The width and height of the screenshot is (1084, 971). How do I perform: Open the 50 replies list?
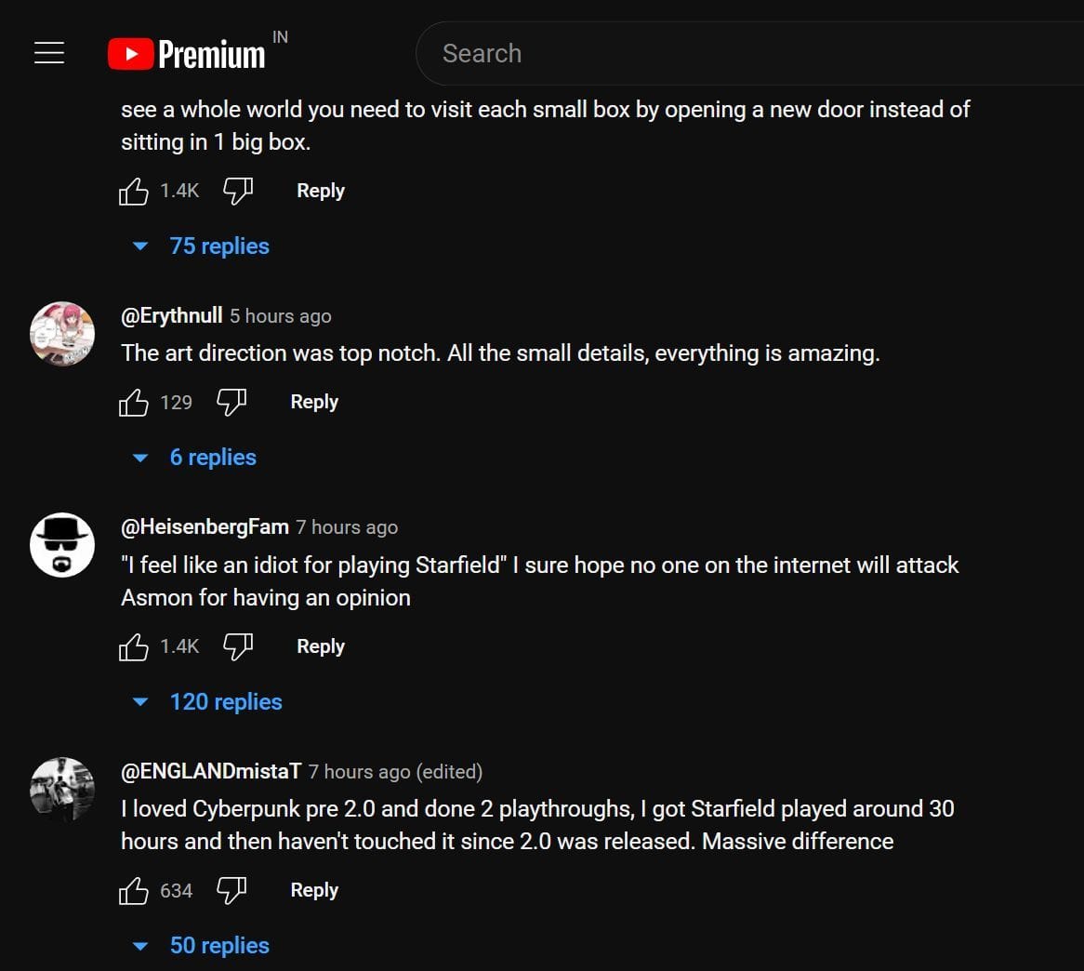218,945
